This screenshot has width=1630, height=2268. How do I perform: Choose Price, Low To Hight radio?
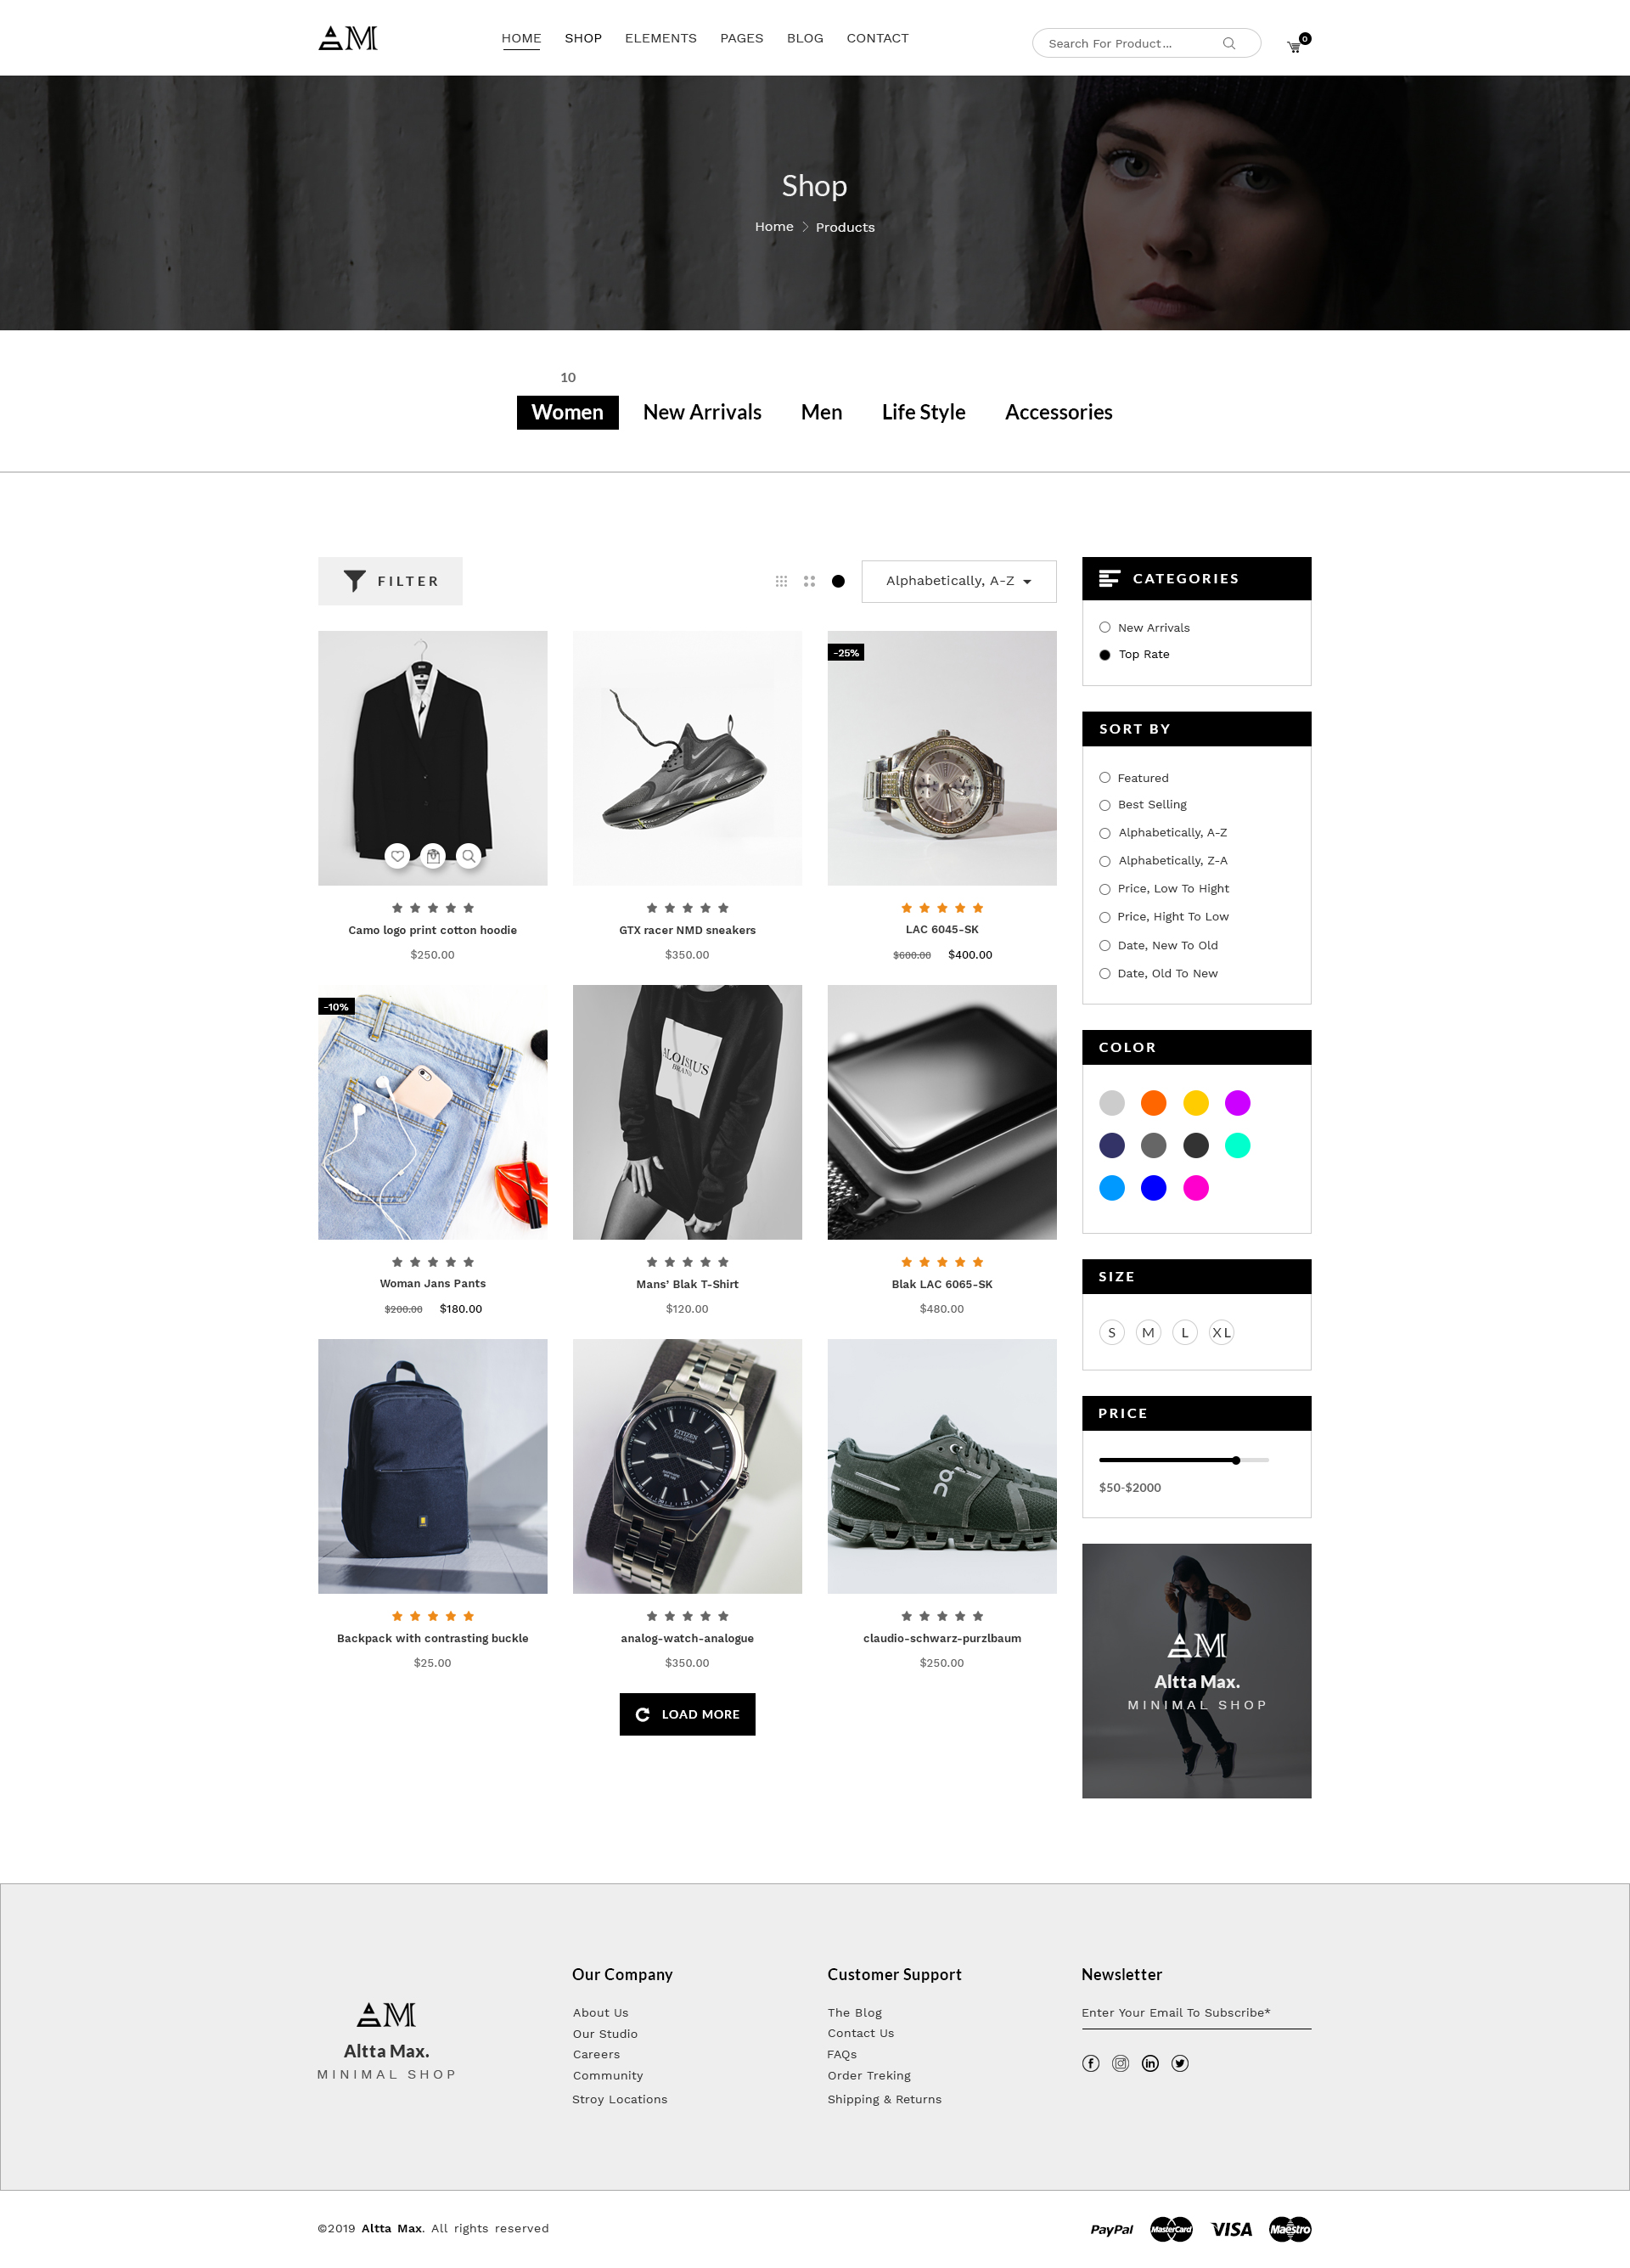[1105, 889]
